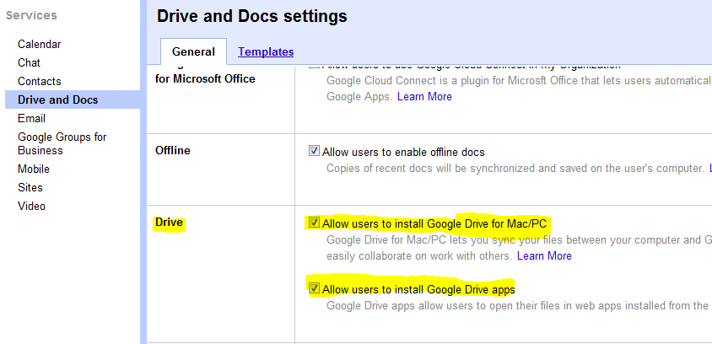The height and width of the screenshot is (344, 712).
Task: Open Learn More link for Drive for Mac/PC
Action: pos(544,256)
